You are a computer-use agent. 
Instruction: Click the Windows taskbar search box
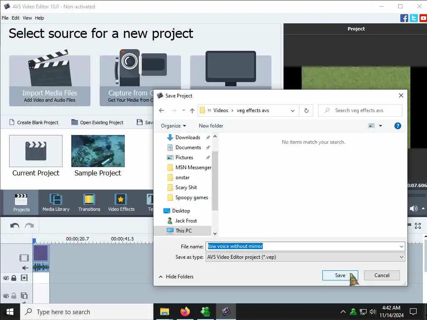tap(87, 312)
